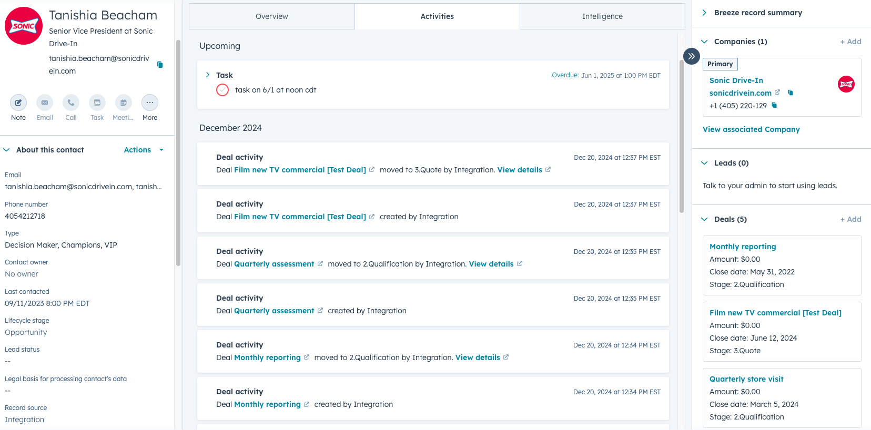
Task: Open the sonicdrivein.com domain link
Action: [740, 93]
